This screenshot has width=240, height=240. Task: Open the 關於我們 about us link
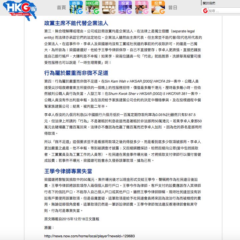[x=209, y=3]
